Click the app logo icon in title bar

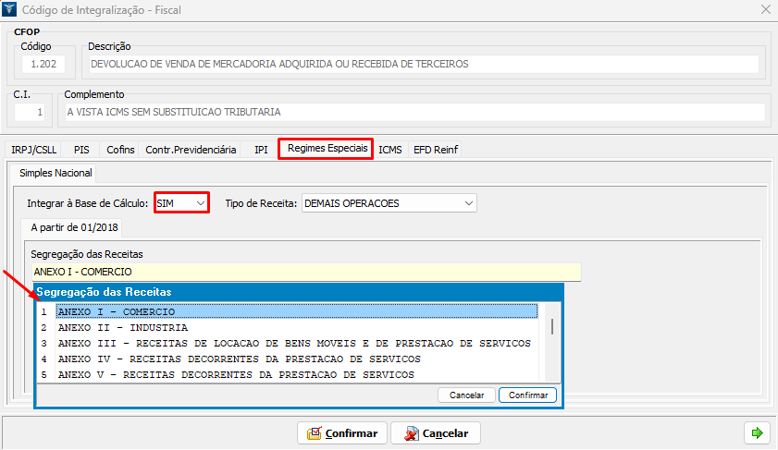pyautogui.click(x=11, y=9)
